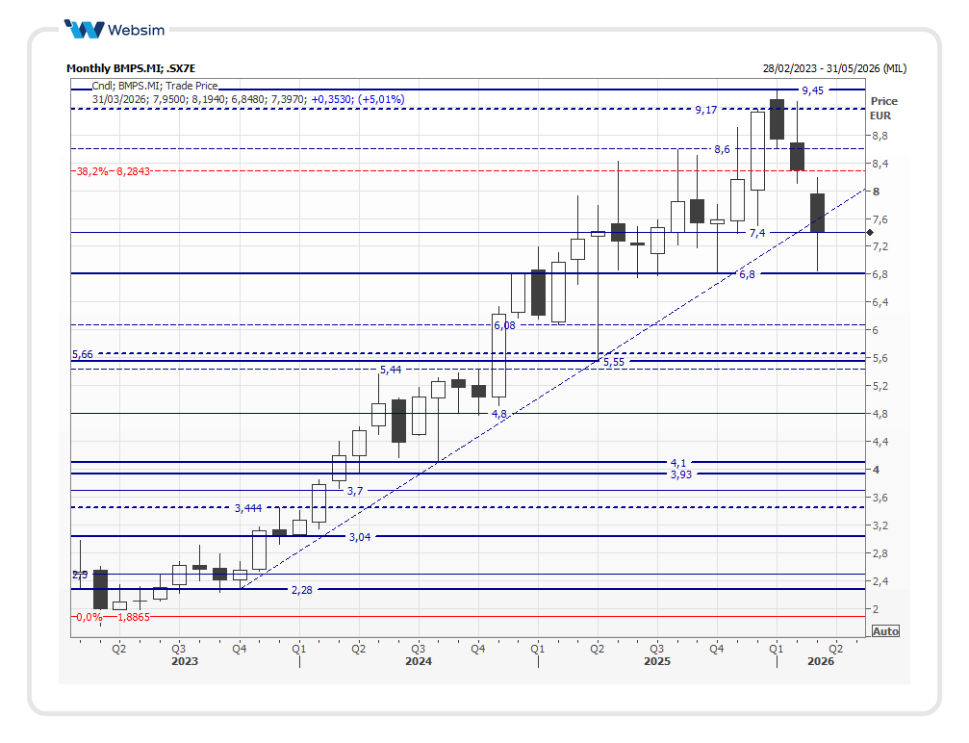
Task: Select the Cndl BMPS.MI Trade Price legend
Action: coord(155,86)
